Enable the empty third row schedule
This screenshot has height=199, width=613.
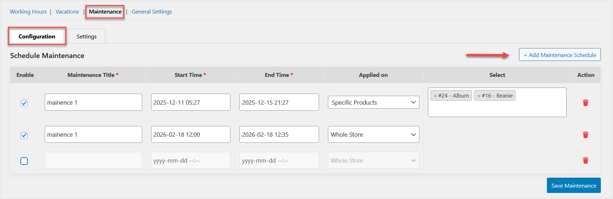point(24,161)
